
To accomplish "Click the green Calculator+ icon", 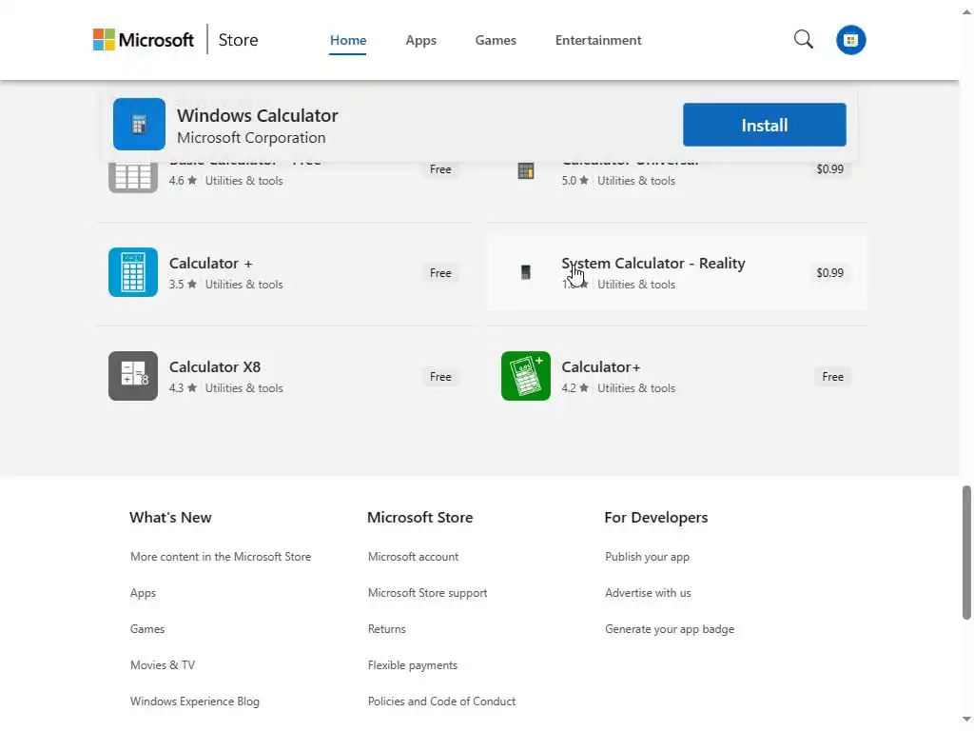I will (525, 376).
